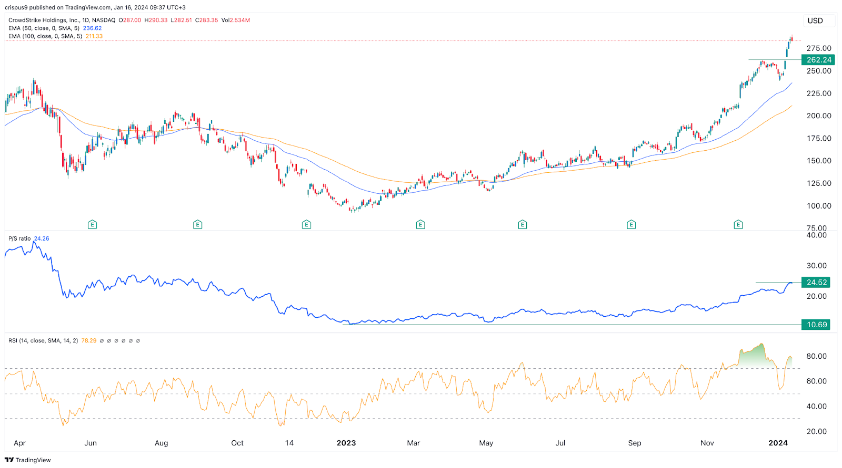Click the EMA 50 value 236.62
The width and height of the screenshot is (842, 468).
click(x=93, y=28)
